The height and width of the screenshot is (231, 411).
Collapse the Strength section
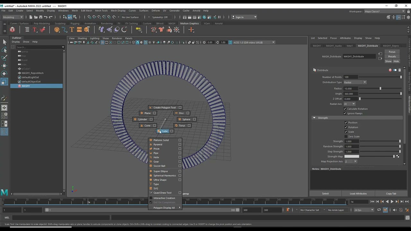tap(314, 118)
